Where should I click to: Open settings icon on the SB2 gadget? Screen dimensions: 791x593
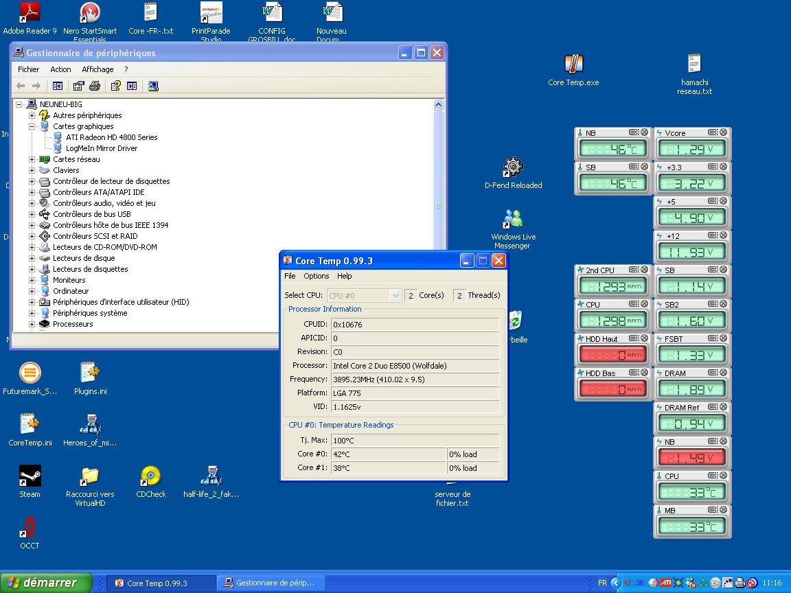713,303
